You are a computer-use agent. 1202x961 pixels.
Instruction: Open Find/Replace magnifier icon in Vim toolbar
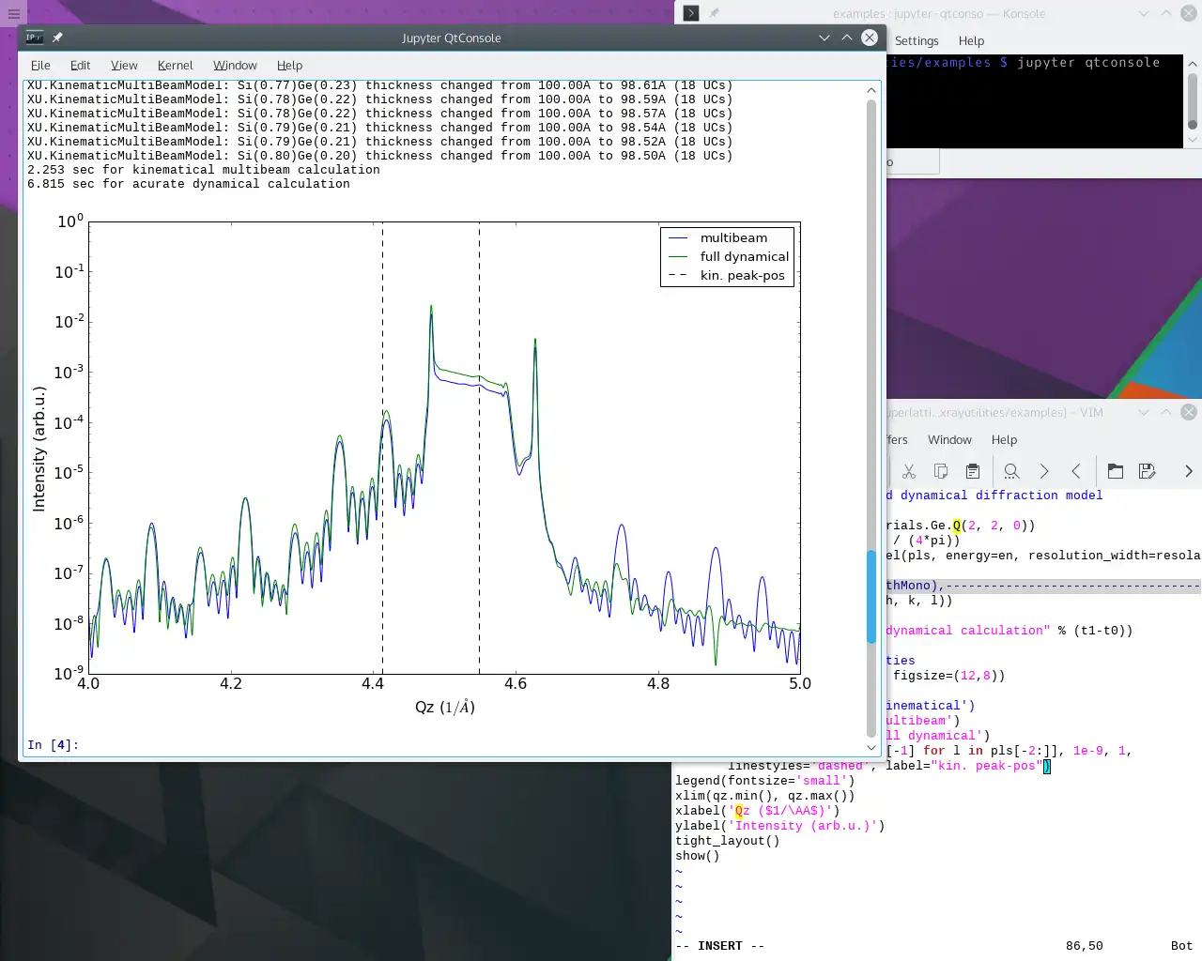pos(1011,471)
